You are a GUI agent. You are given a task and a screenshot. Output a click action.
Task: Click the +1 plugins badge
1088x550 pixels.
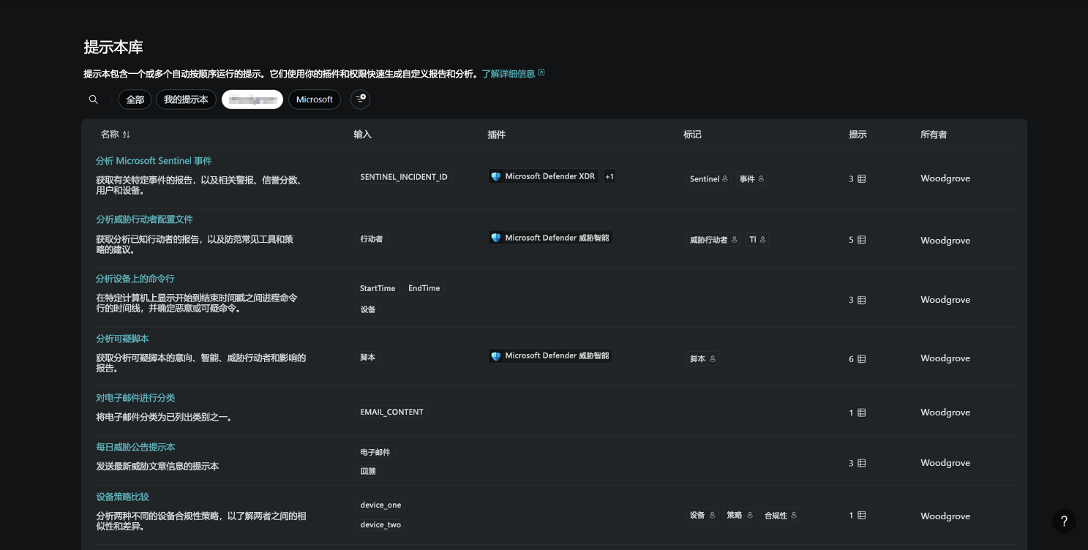pyautogui.click(x=609, y=176)
